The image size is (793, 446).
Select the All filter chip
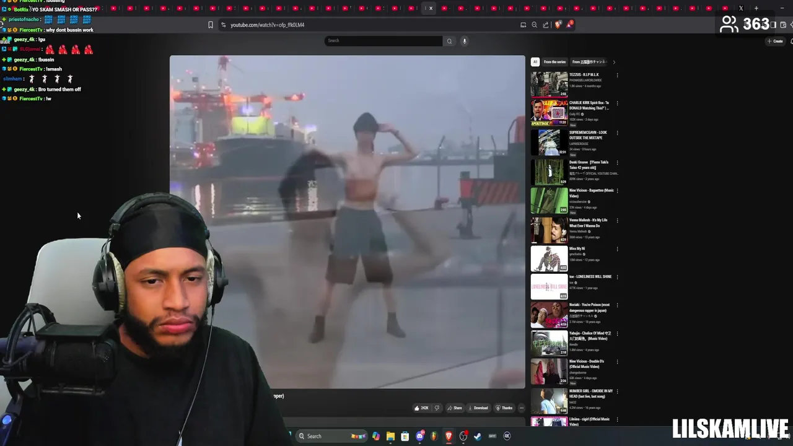pyautogui.click(x=535, y=62)
